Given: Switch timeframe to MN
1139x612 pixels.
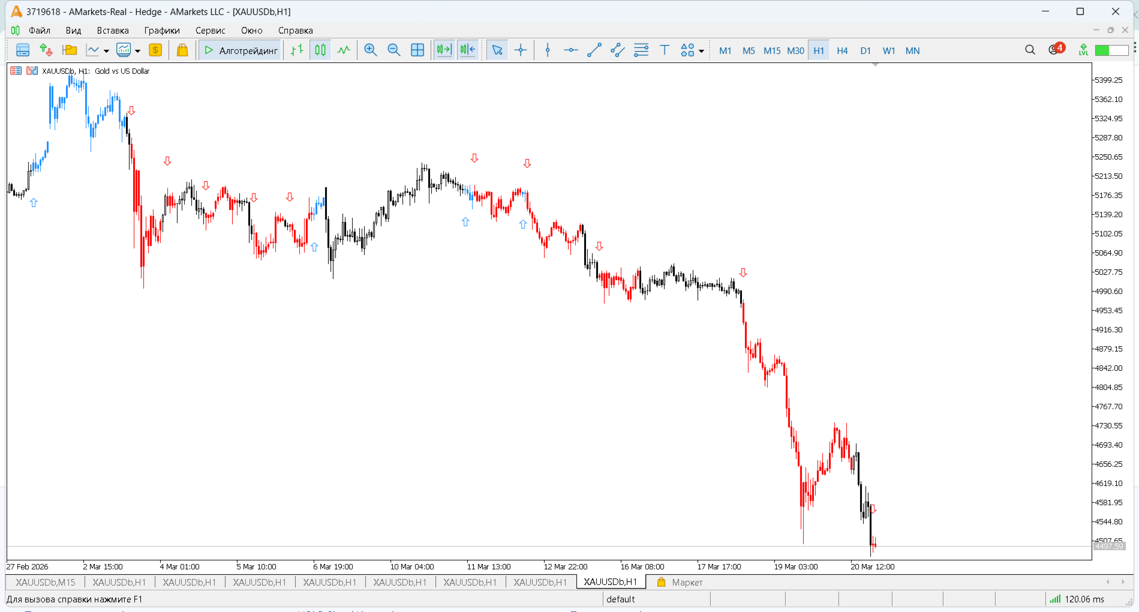Looking at the screenshot, I should tap(912, 51).
